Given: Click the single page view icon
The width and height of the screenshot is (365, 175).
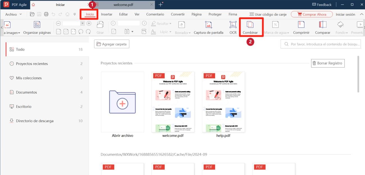Looking at the screenshot, I should point(114,32).
